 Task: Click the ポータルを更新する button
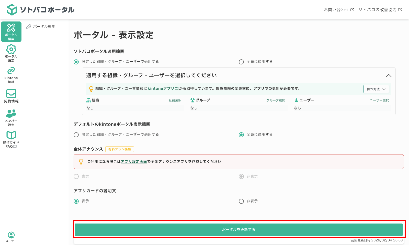point(239,229)
